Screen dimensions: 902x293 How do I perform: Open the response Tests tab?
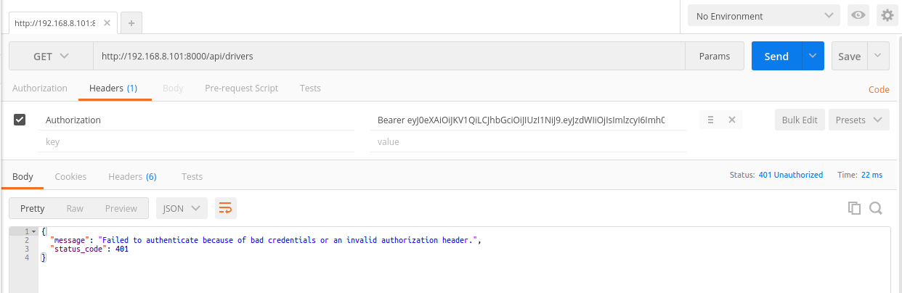coord(192,176)
